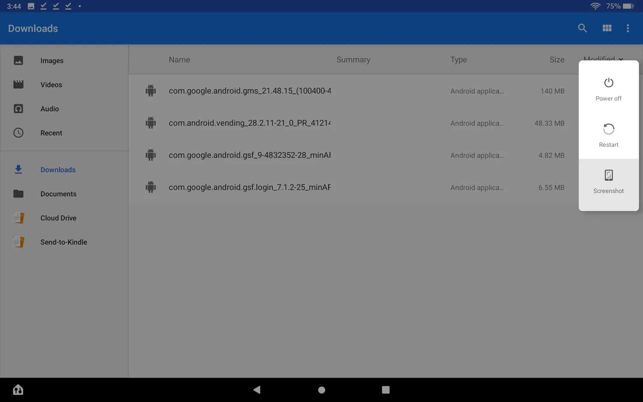Open Cloud Drive in the sidebar

coord(58,218)
